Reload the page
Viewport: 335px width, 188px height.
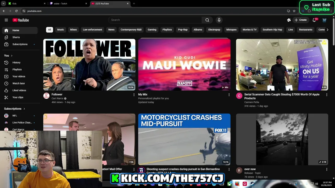[16, 11]
